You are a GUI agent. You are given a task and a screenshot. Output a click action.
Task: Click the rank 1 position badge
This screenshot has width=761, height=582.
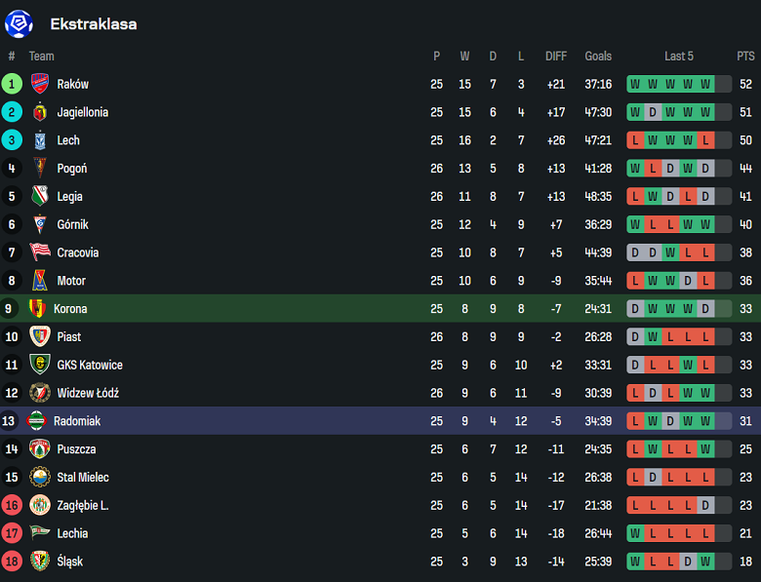pyautogui.click(x=12, y=84)
